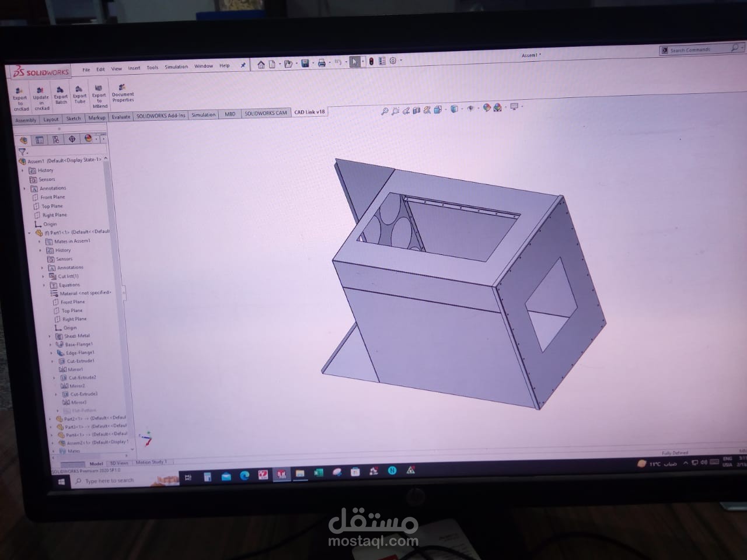Open the PropertyManager tab

tap(39, 140)
